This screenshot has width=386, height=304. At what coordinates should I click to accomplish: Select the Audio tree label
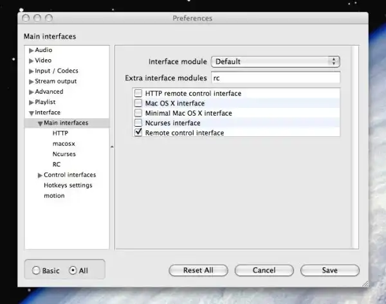[x=44, y=50]
